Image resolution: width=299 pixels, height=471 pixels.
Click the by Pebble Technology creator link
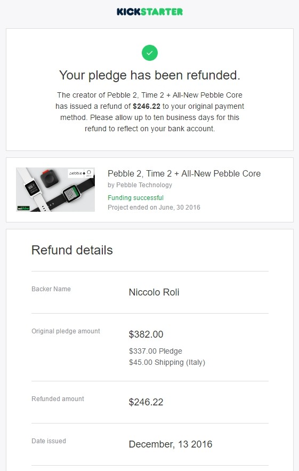click(140, 185)
